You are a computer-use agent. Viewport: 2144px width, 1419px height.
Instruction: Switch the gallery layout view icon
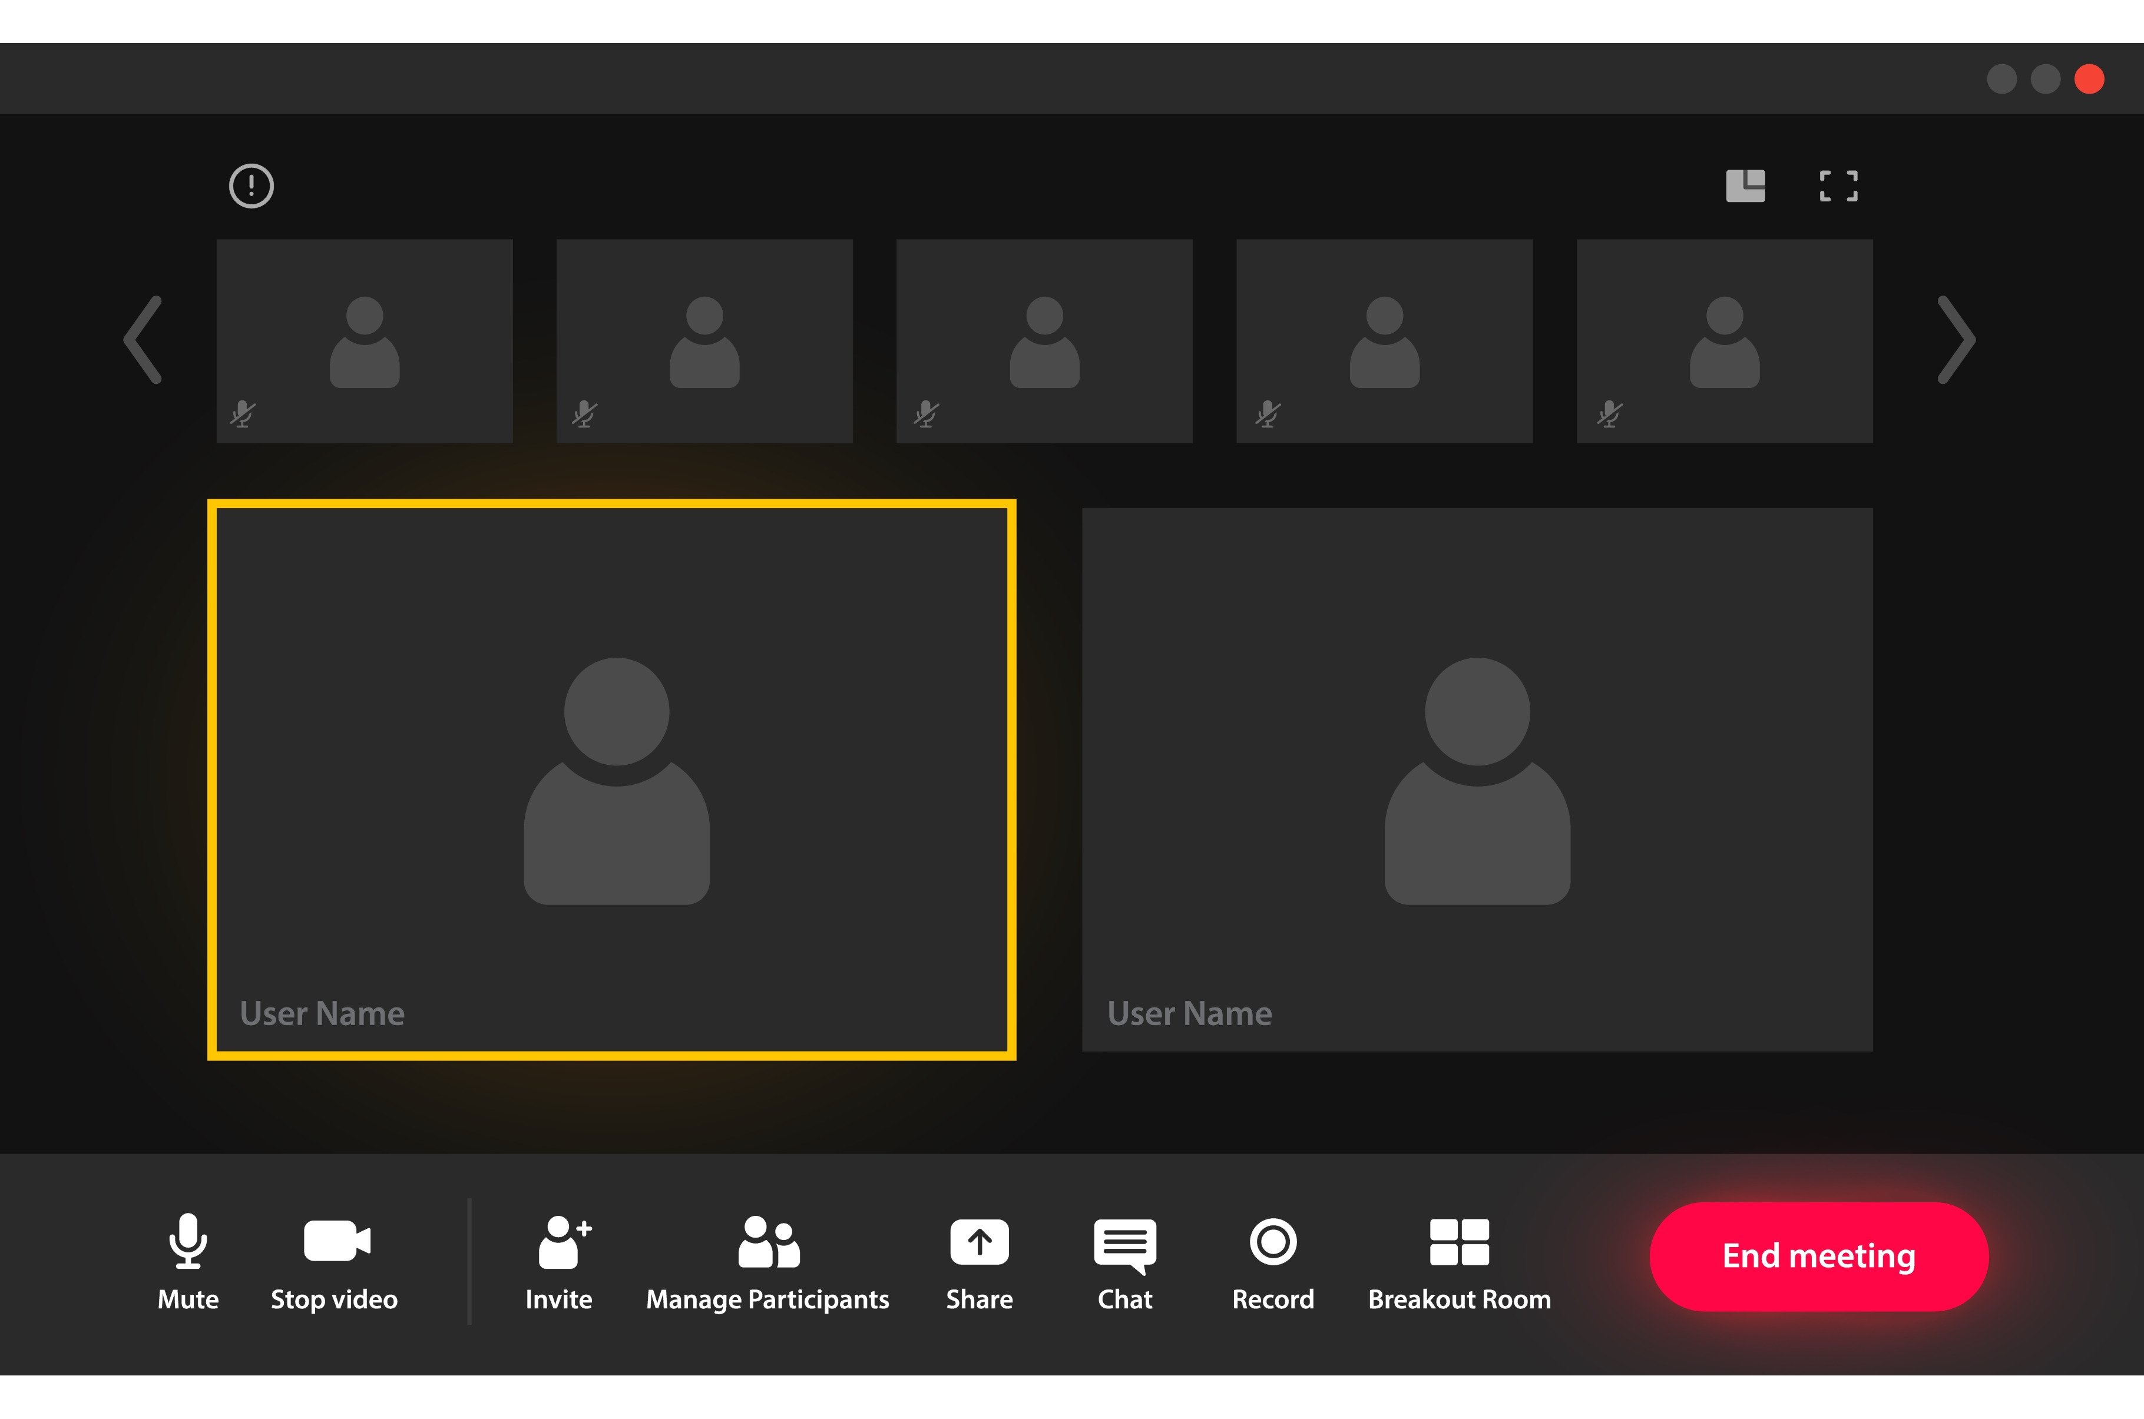click(1746, 187)
